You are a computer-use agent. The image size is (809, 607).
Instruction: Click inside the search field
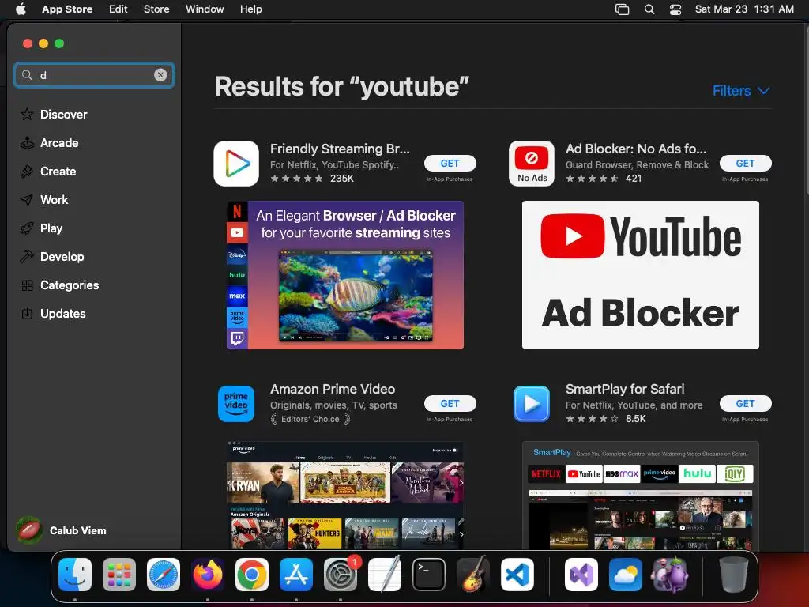(x=94, y=75)
